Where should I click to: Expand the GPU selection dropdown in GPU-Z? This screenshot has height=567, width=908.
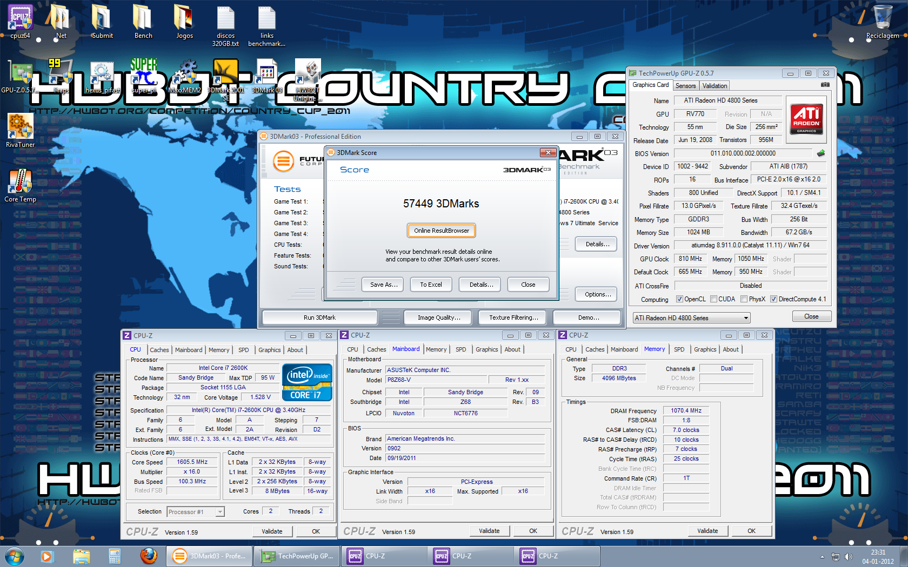click(x=746, y=318)
